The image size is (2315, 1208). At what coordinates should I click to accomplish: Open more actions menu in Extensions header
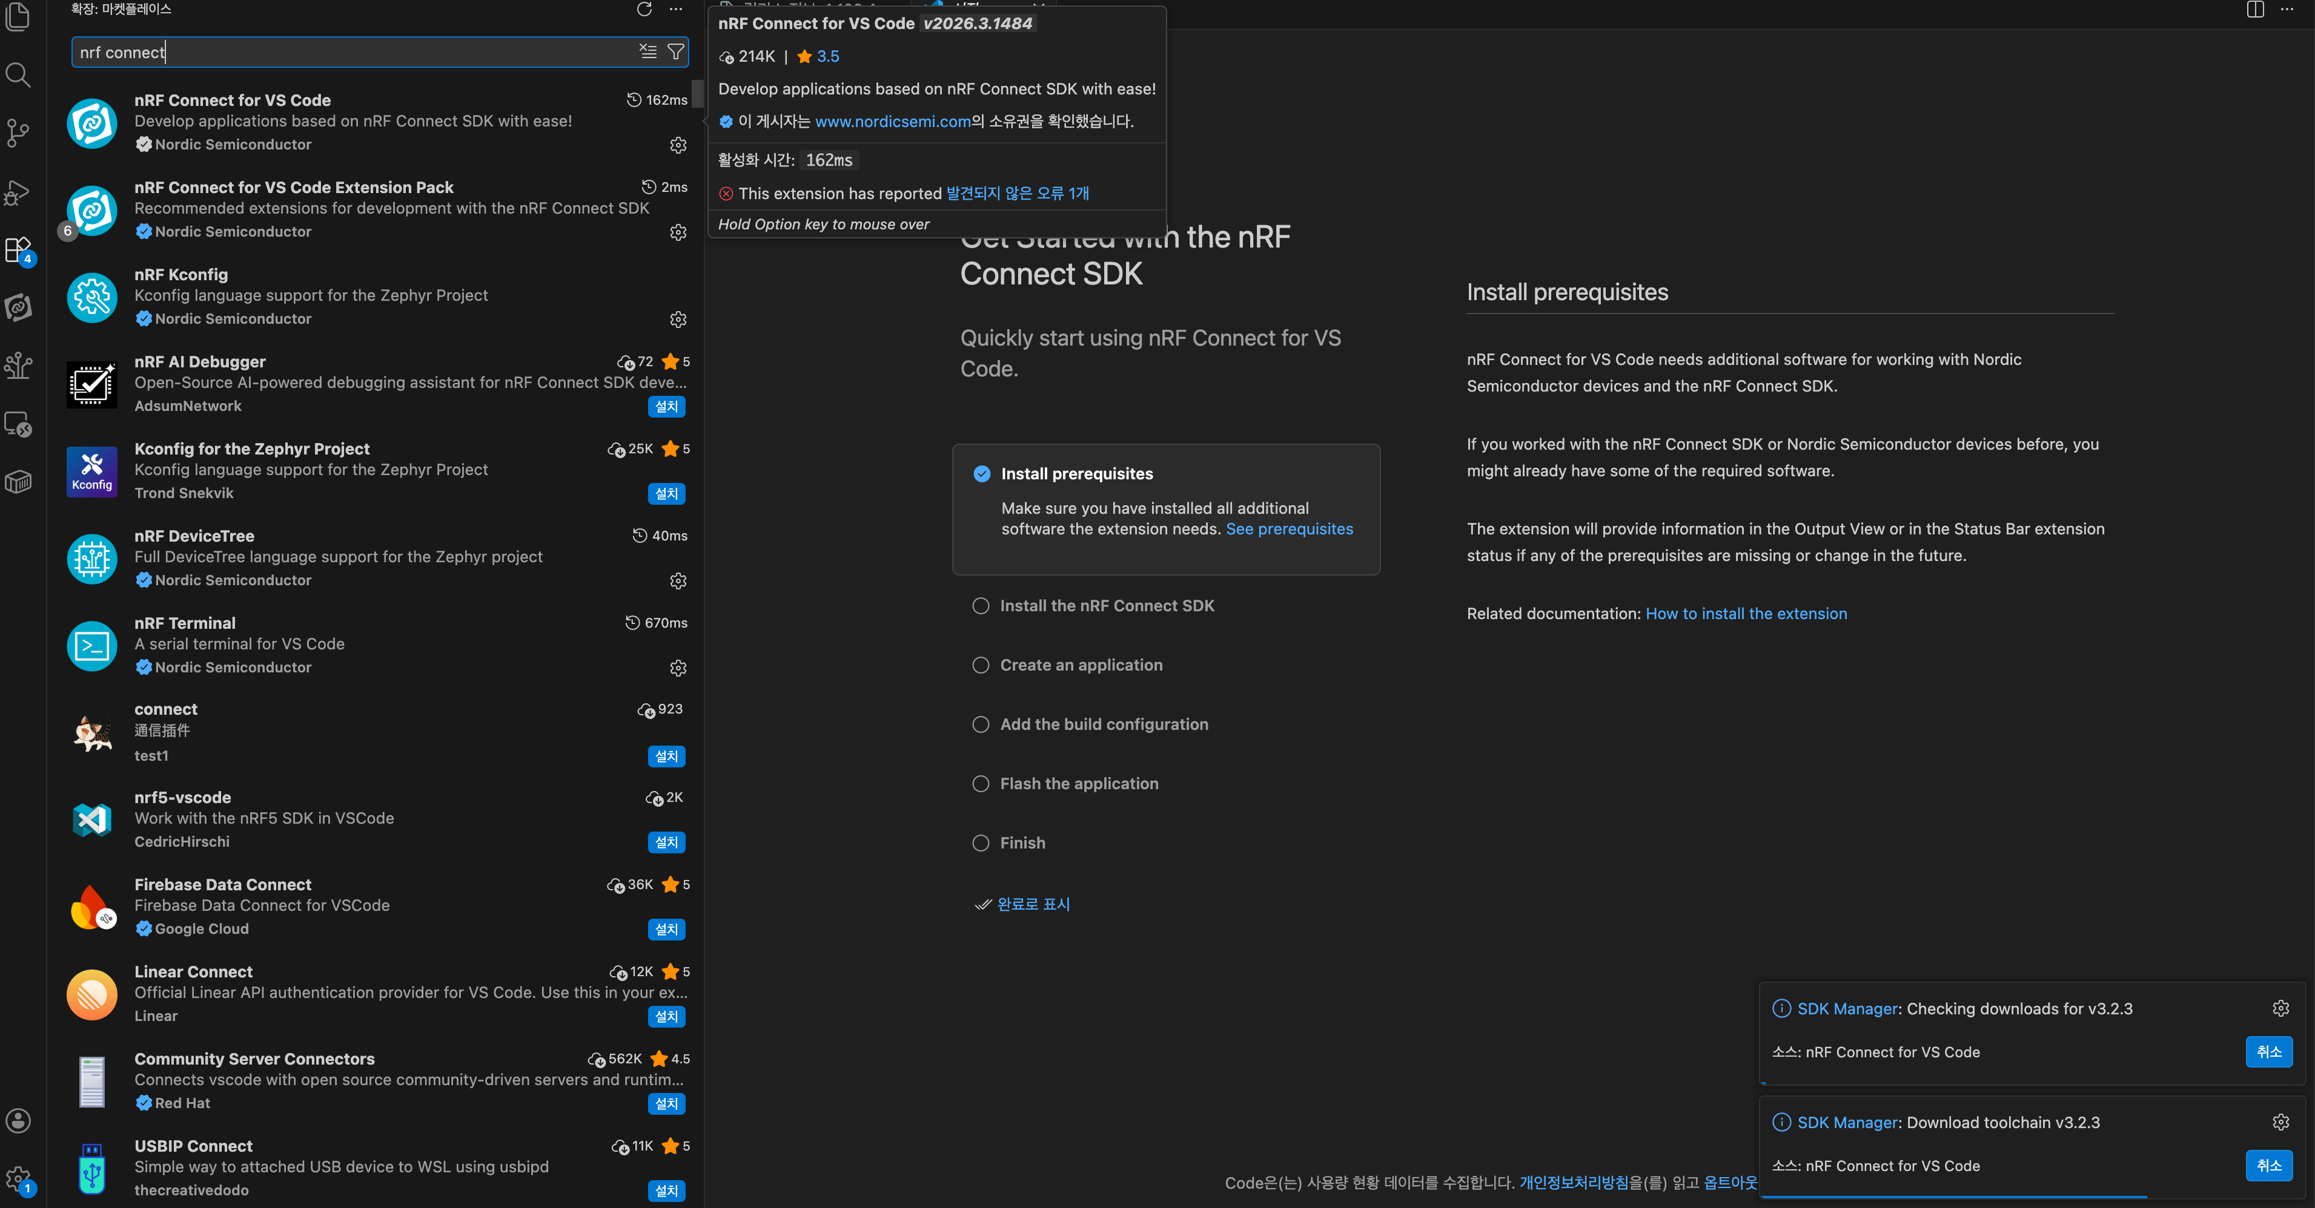[676, 10]
